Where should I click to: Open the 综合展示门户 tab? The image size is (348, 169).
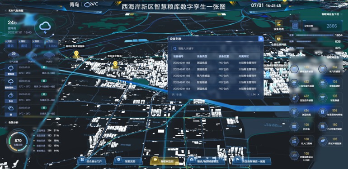(91, 161)
